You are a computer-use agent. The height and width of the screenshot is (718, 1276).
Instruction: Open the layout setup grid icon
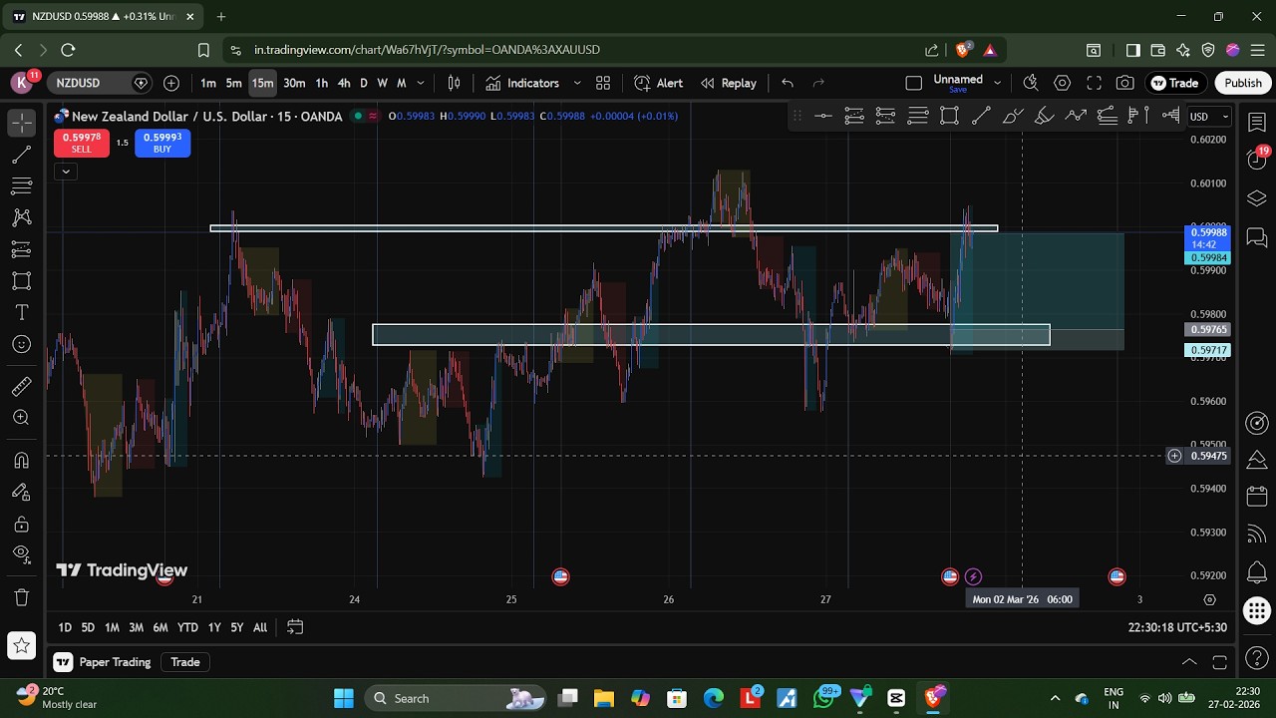click(x=603, y=83)
